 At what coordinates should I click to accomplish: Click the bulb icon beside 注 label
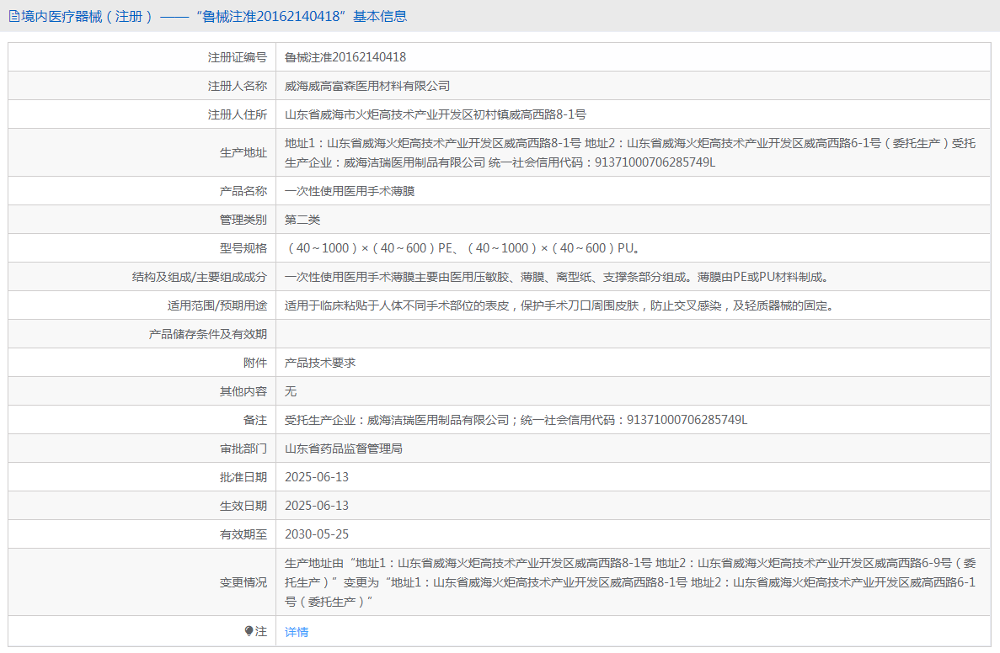[249, 631]
